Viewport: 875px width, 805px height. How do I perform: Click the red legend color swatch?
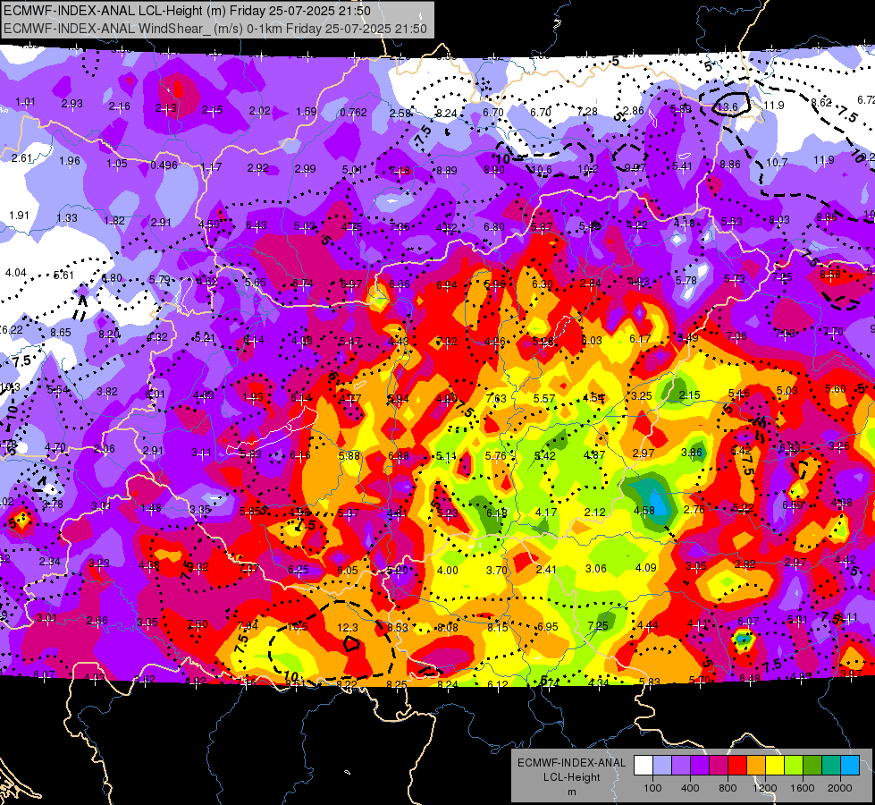(737, 766)
